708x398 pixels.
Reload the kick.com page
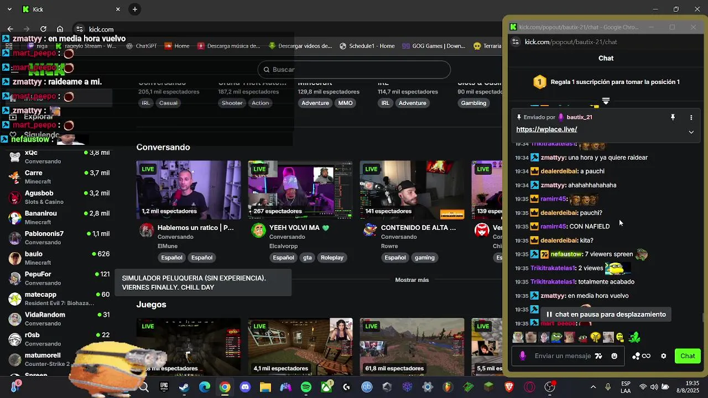click(x=43, y=29)
